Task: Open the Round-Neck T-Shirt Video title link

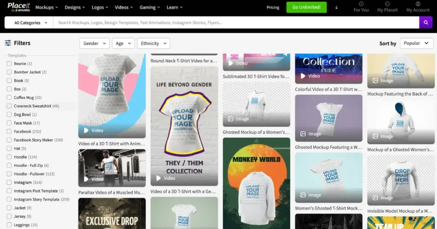Action: 184,60
